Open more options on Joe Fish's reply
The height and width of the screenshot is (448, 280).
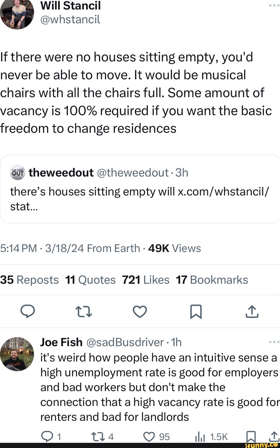point(274,342)
